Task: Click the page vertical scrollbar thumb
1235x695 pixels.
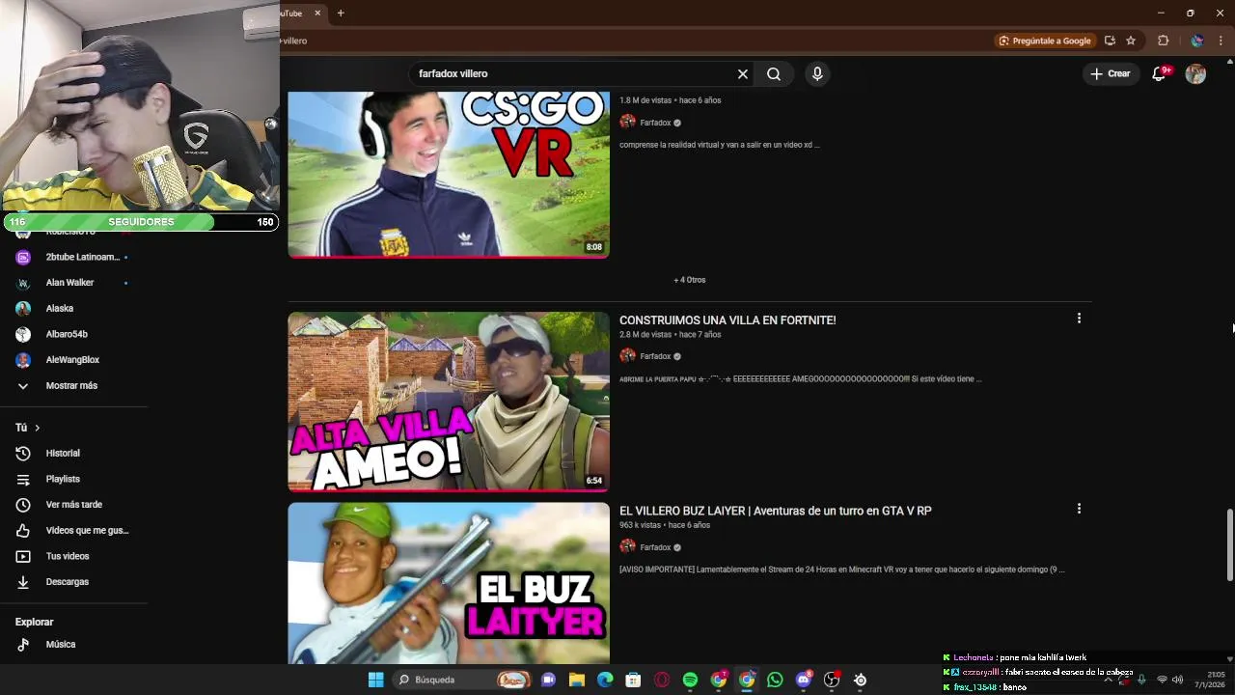Action: [1229, 545]
